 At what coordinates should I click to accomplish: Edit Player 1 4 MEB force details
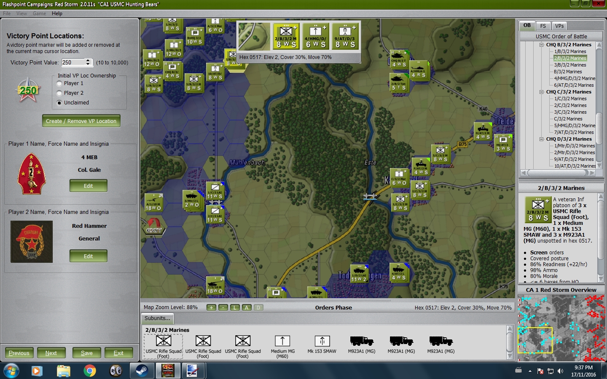(x=89, y=186)
